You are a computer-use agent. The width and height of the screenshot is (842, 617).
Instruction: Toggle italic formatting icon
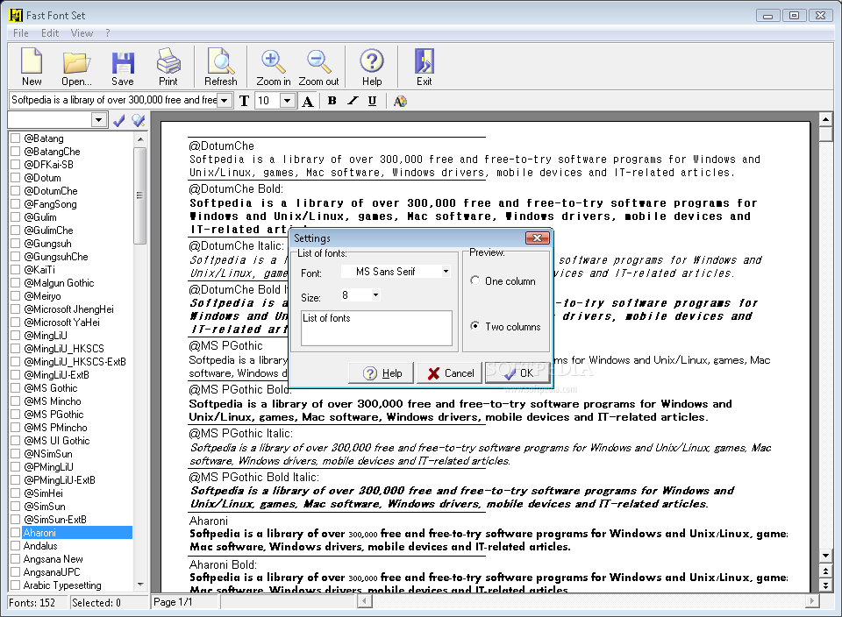tap(353, 100)
